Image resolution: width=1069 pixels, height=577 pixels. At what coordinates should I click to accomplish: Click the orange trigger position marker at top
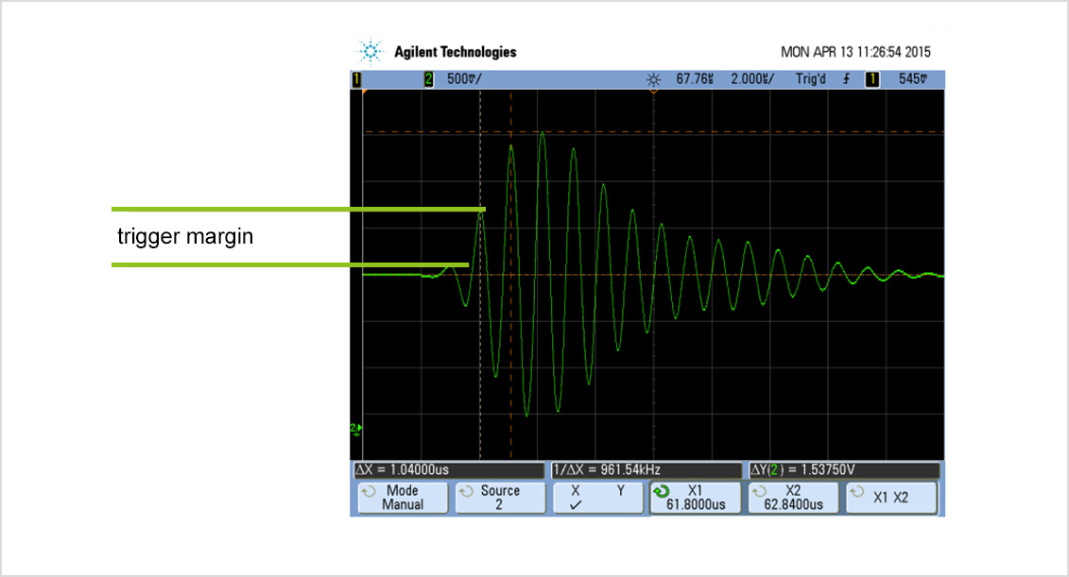[652, 93]
